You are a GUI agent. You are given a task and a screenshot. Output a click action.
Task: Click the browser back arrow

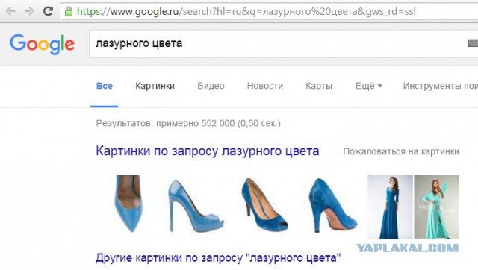coord(10,12)
